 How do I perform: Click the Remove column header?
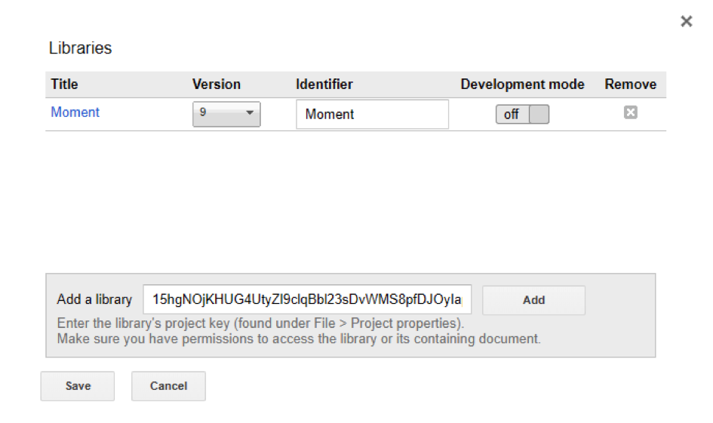pyautogui.click(x=630, y=84)
